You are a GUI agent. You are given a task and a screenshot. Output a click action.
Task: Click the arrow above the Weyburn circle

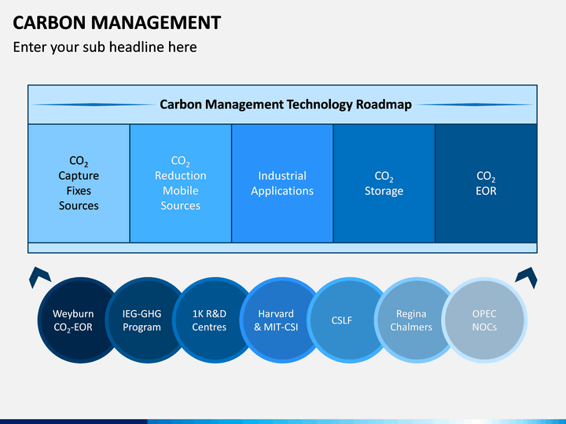(39, 277)
